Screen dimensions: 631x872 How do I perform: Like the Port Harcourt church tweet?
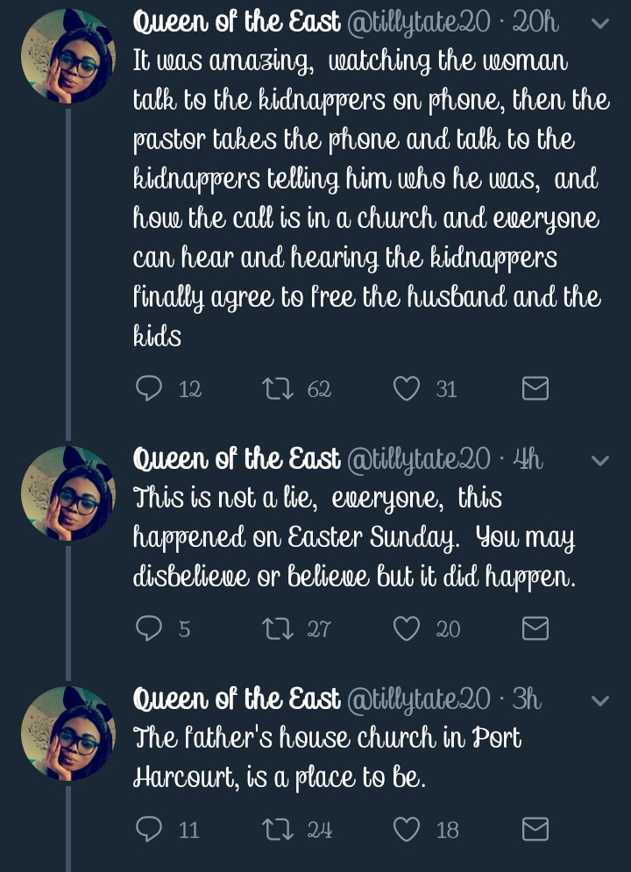coord(407,828)
